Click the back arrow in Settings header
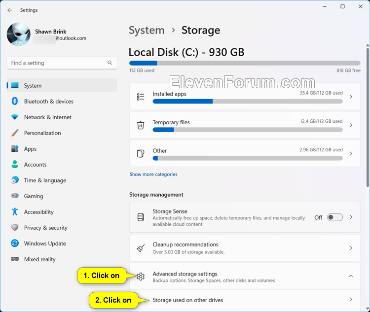 pyautogui.click(x=10, y=10)
